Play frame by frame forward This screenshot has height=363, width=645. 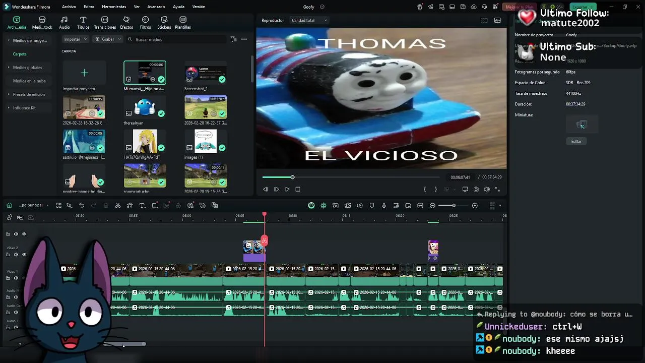coord(276,189)
